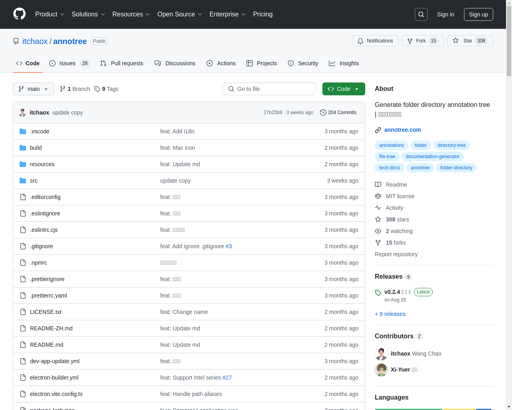
Task: Click the LICENSE.txt file icon
Action: [x=23, y=312]
